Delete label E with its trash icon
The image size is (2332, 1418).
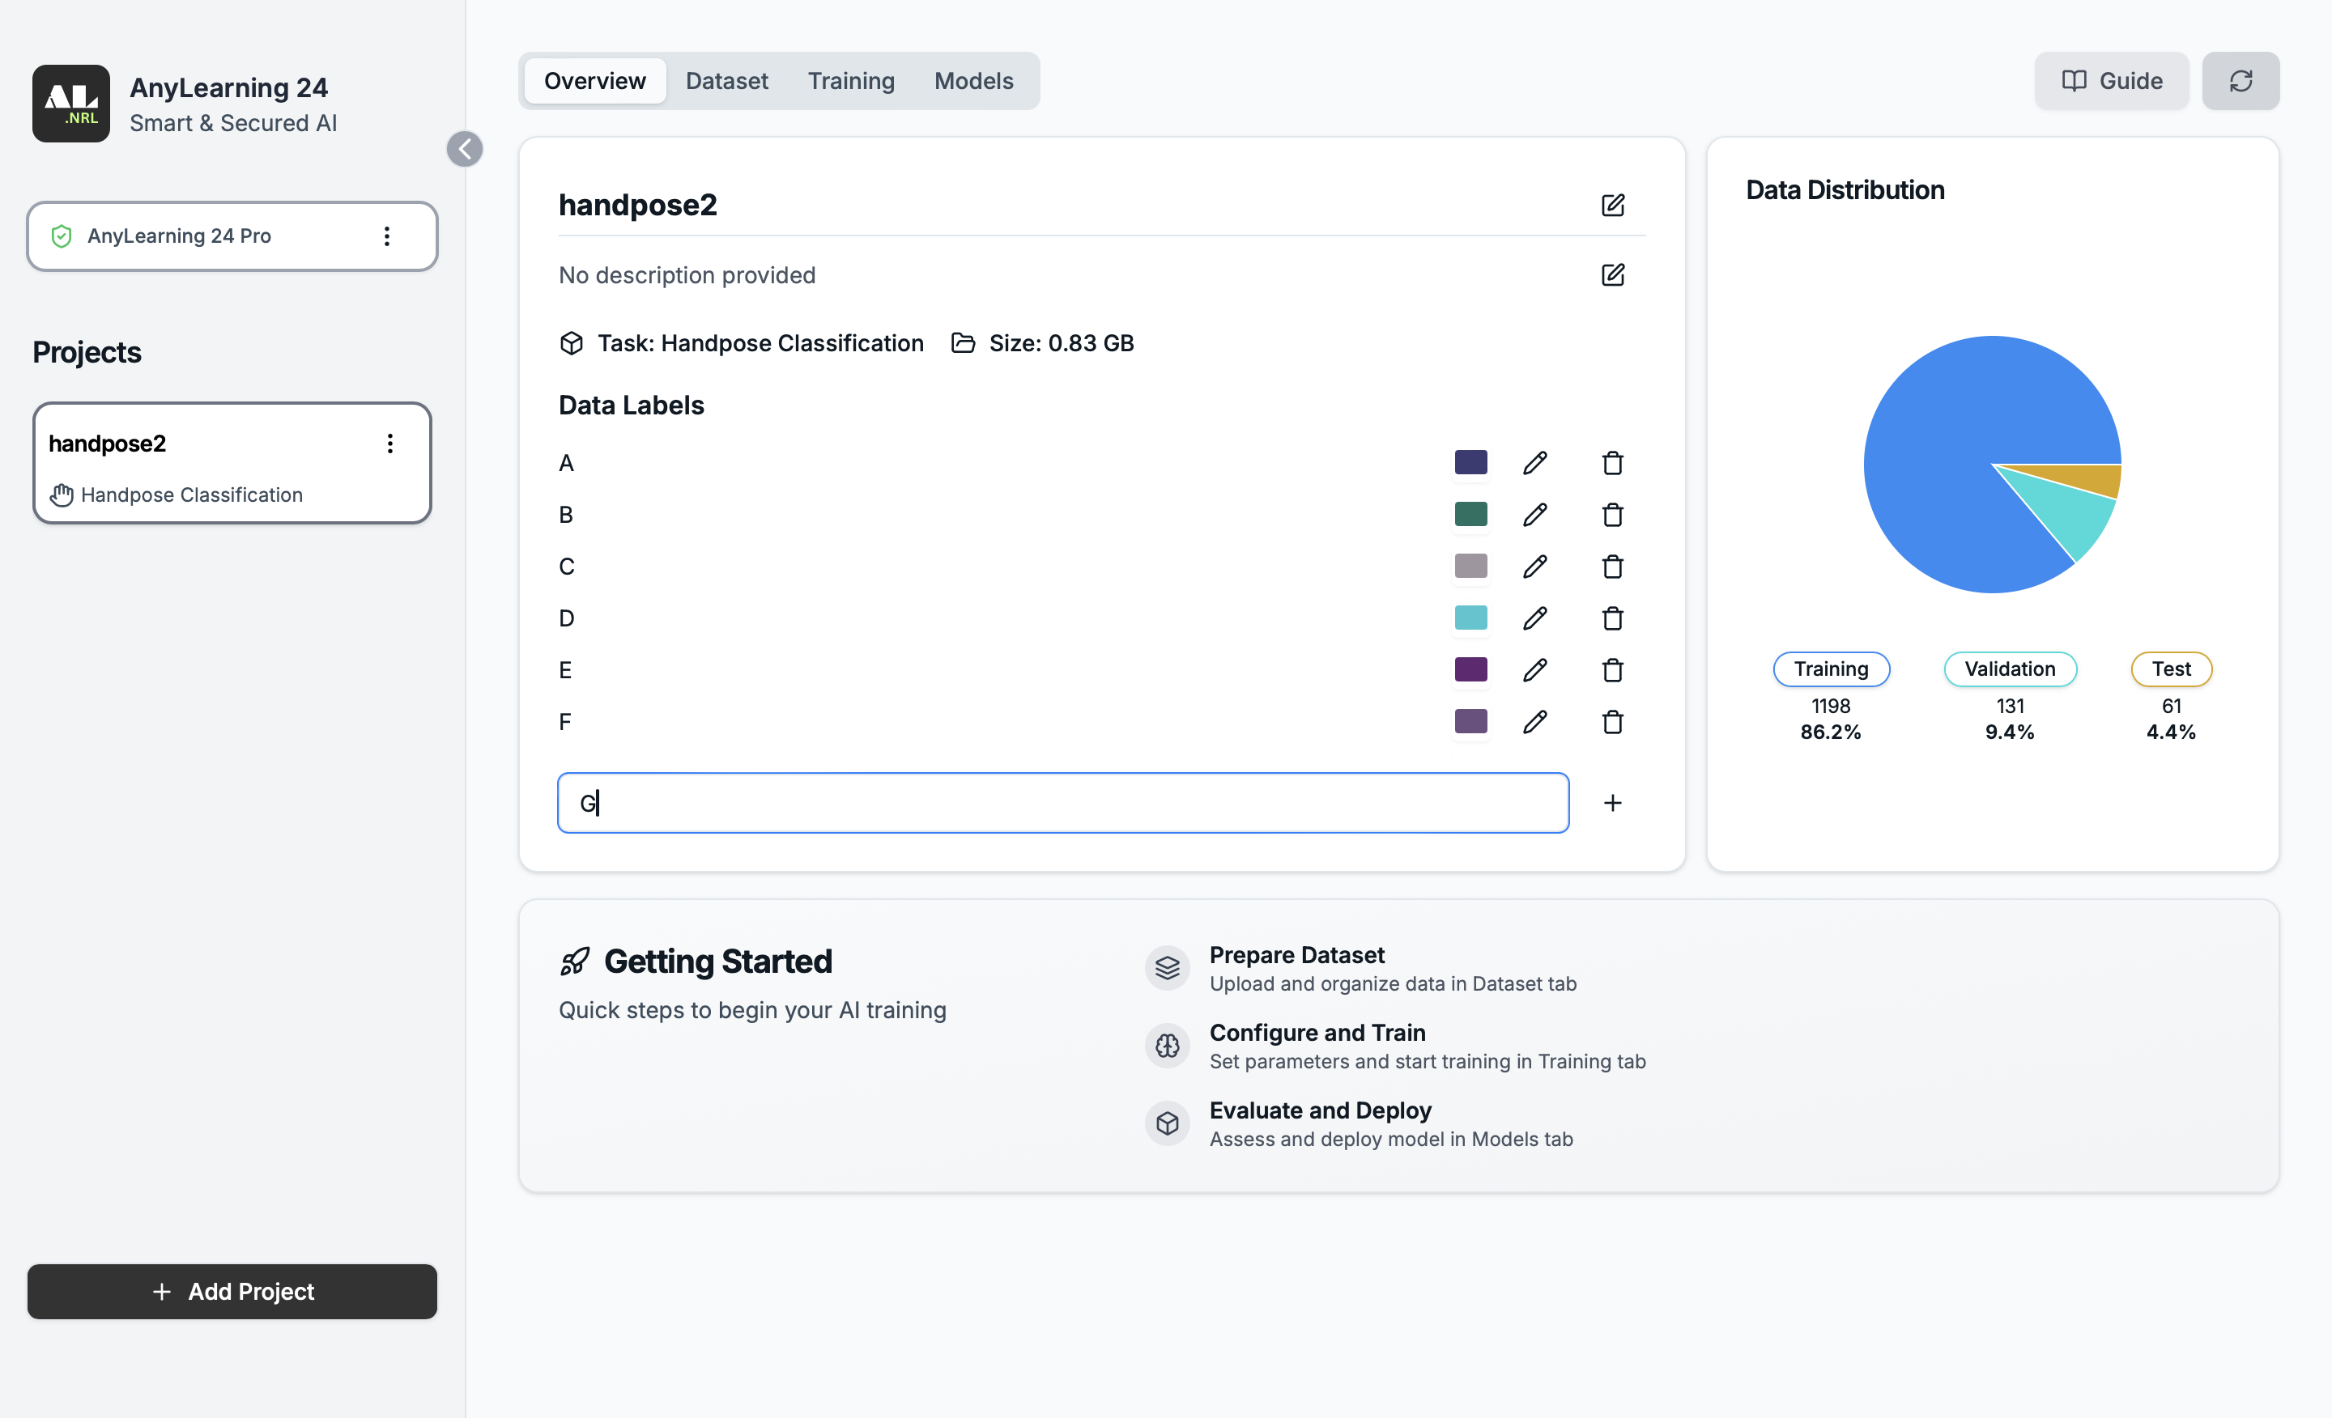pyautogui.click(x=1612, y=669)
